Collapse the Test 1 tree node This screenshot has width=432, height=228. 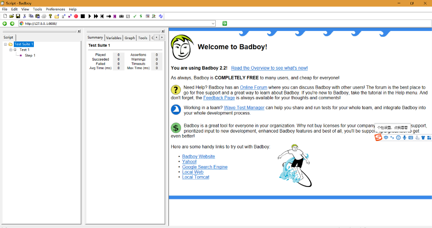tap(11, 50)
